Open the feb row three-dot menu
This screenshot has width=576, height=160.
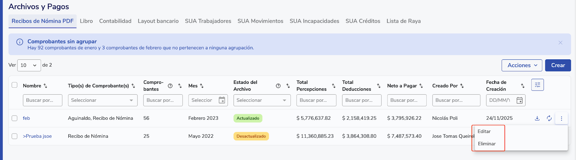coord(561,118)
